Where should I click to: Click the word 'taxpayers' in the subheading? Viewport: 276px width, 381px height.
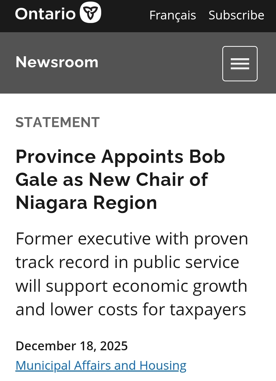pos(208,309)
